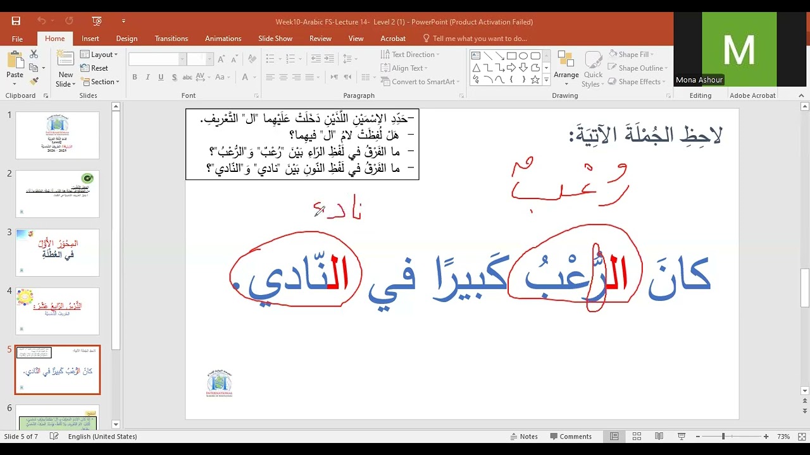
Task: Open the Align Text dropdown
Action: pyautogui.click(x=405, y=68)
